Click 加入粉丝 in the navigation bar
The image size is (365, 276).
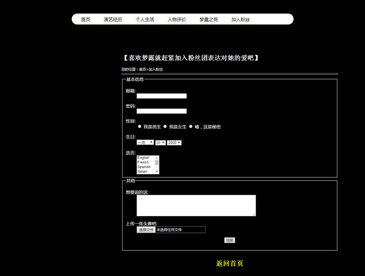[x=241, y=20]
